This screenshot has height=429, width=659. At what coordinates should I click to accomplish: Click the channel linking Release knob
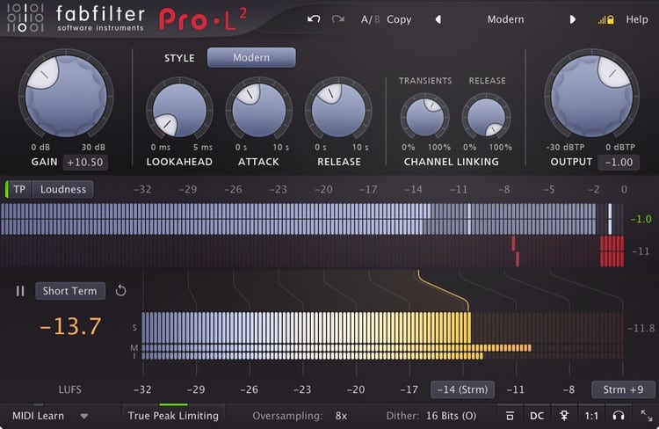[x=486, y=117]
